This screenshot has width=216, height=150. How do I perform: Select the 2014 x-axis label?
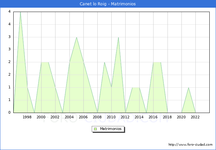(x=139, y=117)
